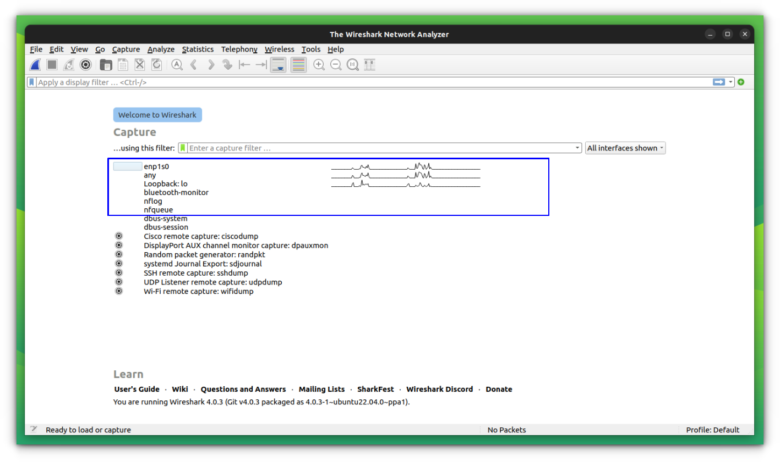Open the Tools menu
This screenshot has width=780, height=462.
tap(311, 49)
